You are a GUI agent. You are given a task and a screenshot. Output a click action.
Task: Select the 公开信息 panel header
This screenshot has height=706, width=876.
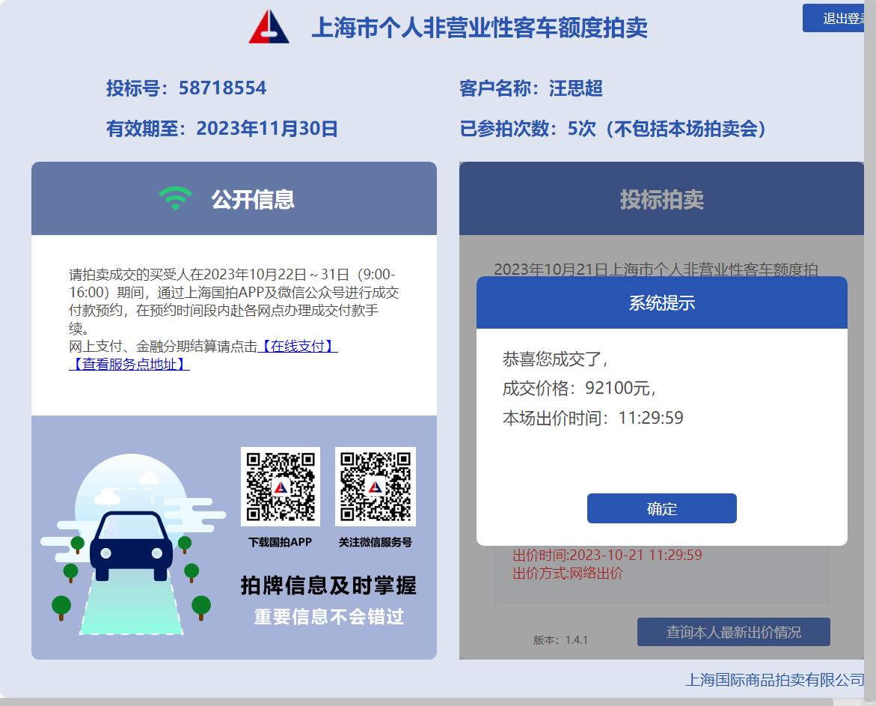pos(234,198)
